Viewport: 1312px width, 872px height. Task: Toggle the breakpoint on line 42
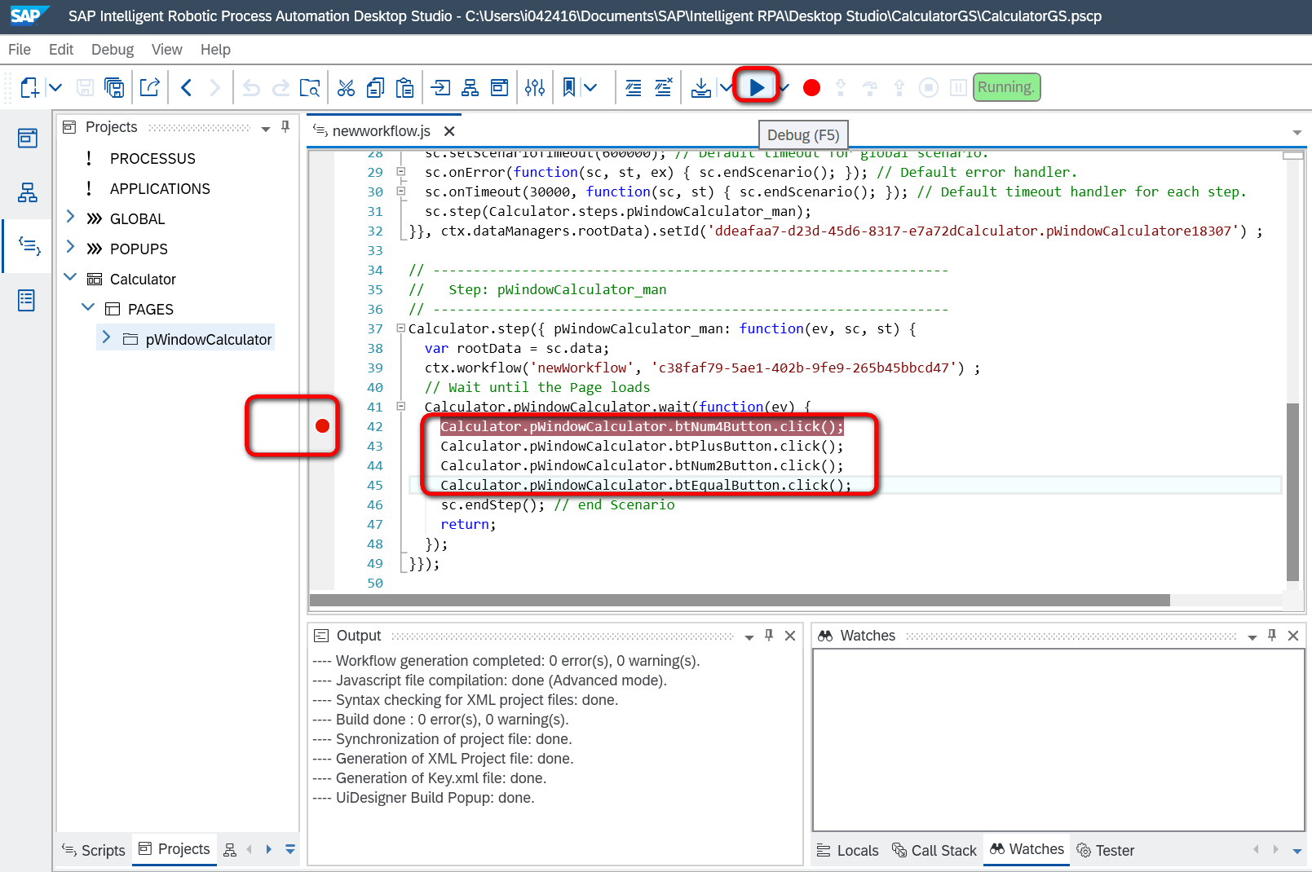[322, 425]
